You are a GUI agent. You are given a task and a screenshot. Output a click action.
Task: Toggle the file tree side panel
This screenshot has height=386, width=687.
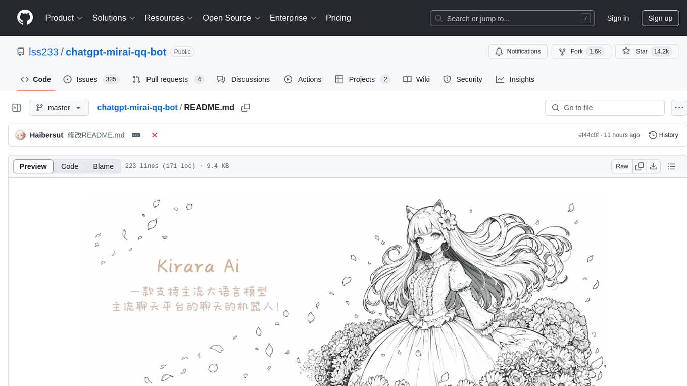[17, 108]
